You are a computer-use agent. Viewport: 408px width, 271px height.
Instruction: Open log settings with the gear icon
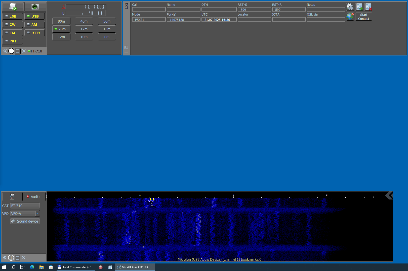click(x=350, y=7)
